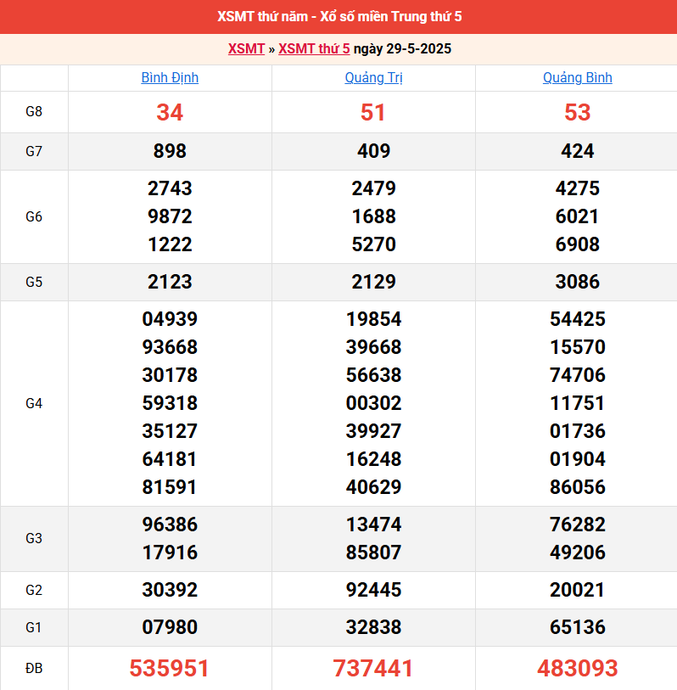This screenshot has width=677, height=690.
Task: Click G5 number 2123
Action: point(170,282)
